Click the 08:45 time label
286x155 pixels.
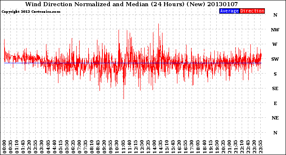(x=98, y=147)
